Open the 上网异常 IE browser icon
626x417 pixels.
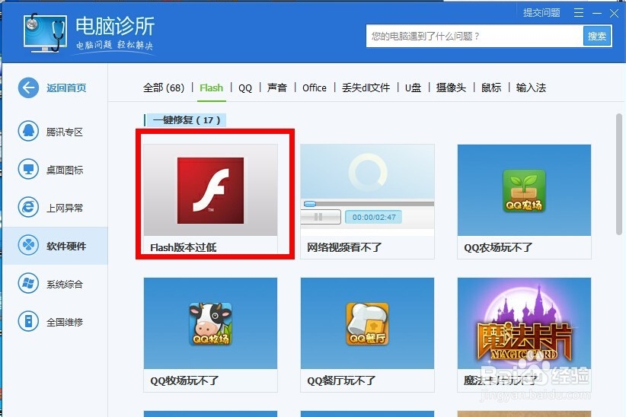[x=28, y=207]
